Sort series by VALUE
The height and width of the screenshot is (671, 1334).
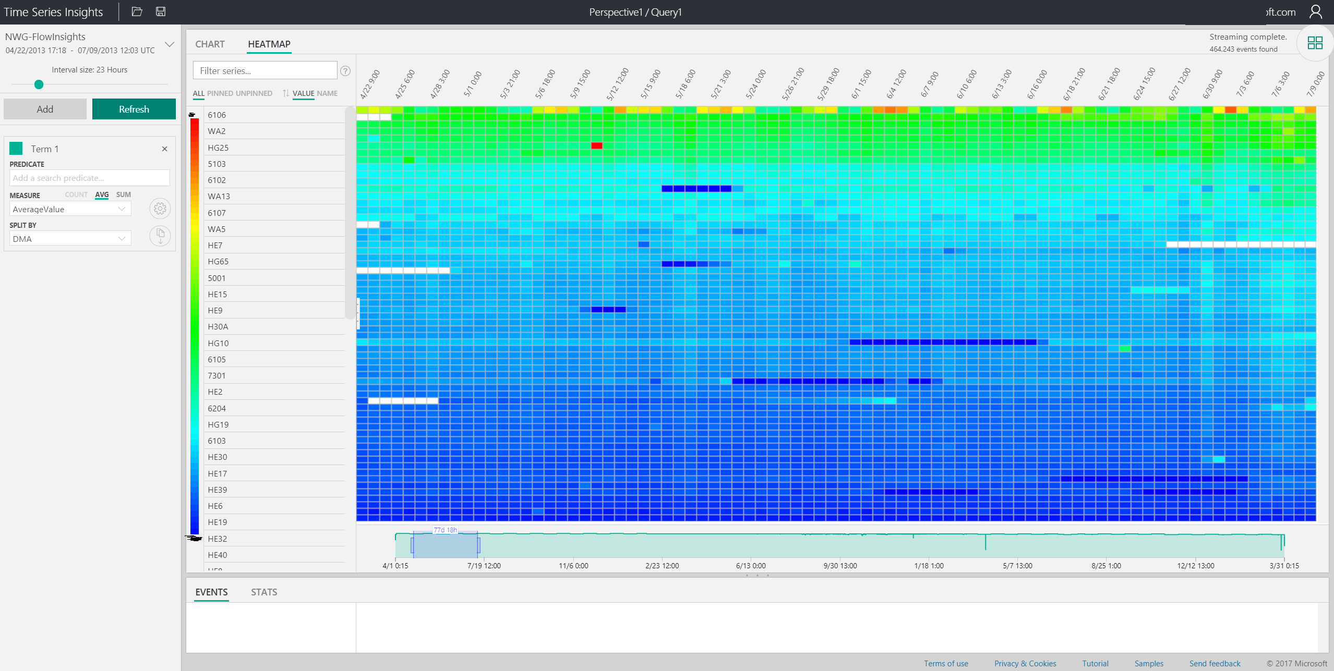(x=303, y=93)
